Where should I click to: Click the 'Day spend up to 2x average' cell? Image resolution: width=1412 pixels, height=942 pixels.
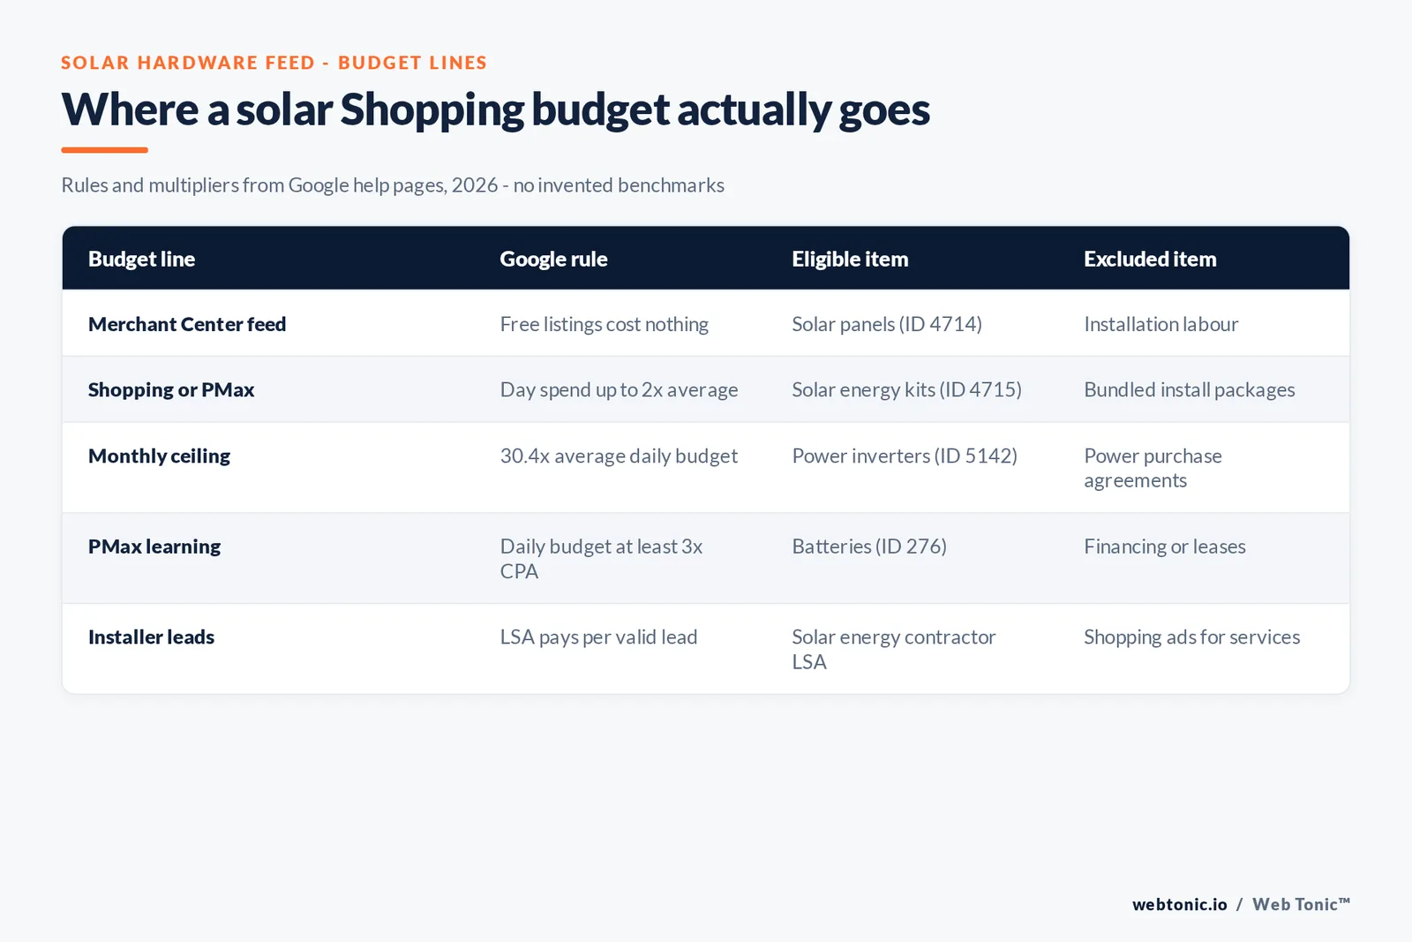(x=620, y=389)
